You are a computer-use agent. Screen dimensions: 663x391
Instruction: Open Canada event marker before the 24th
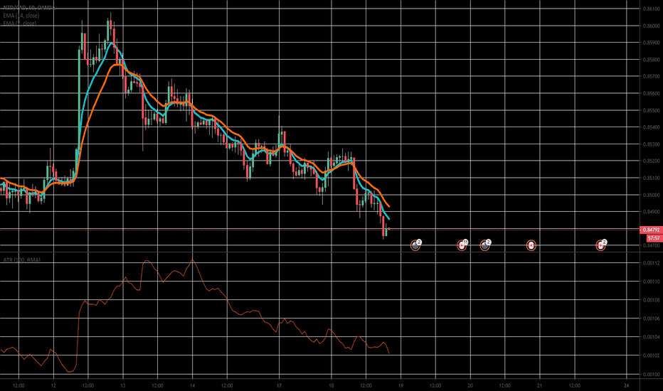pyautogui.click(x=600, y=245)
